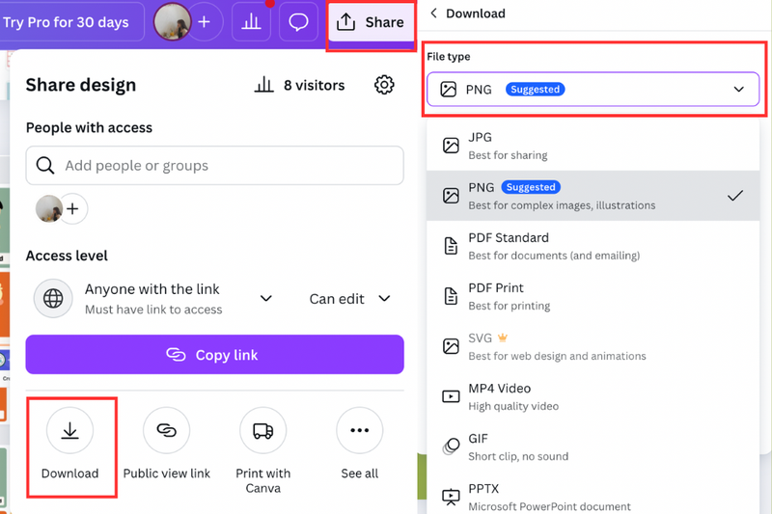Select SVG file type option
The height and width of the screenshot is (514, 772).
[593, 346]
